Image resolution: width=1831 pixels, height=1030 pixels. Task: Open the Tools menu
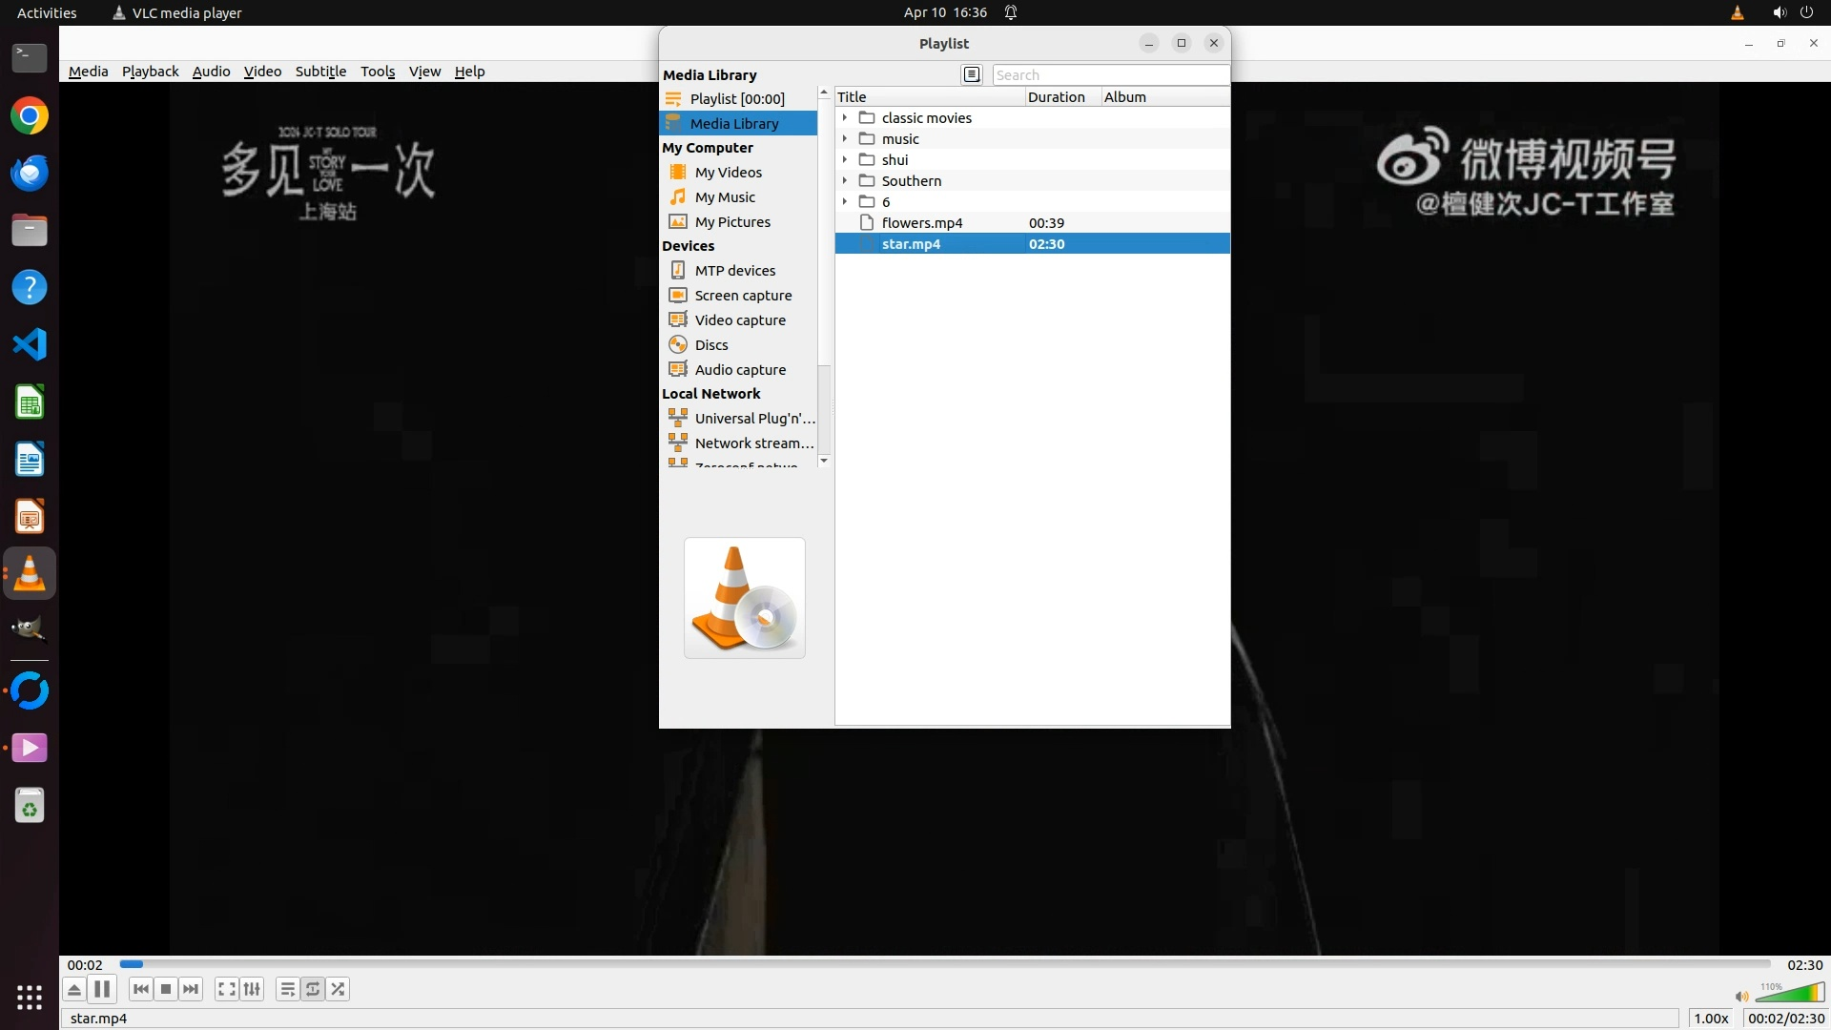pyautogui.click(x=377, y=72)
